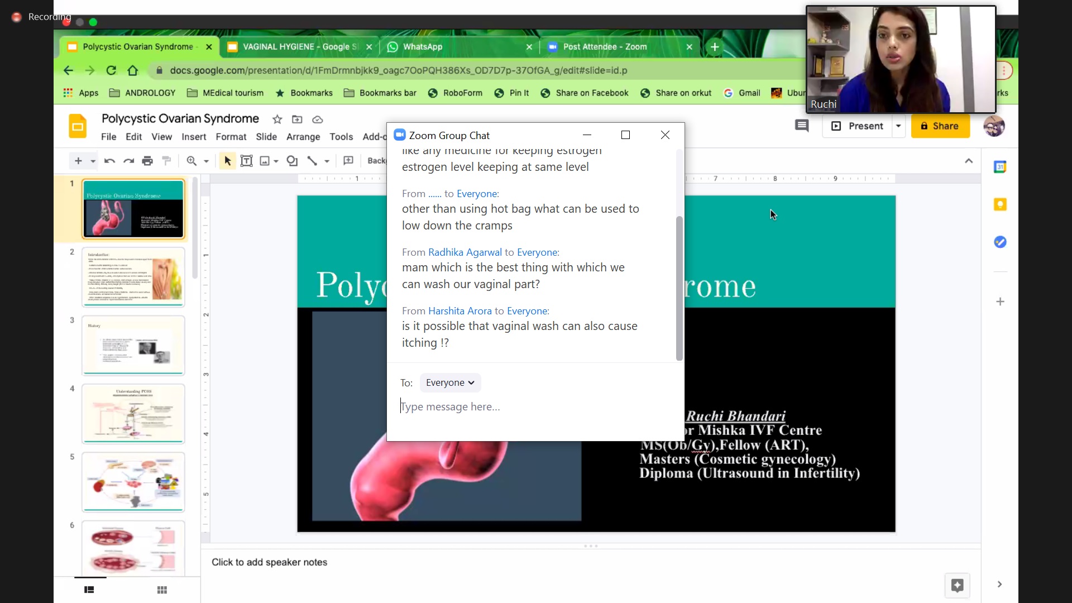
Task: Select the shape tool icon
Action: [x=291, y=161]
